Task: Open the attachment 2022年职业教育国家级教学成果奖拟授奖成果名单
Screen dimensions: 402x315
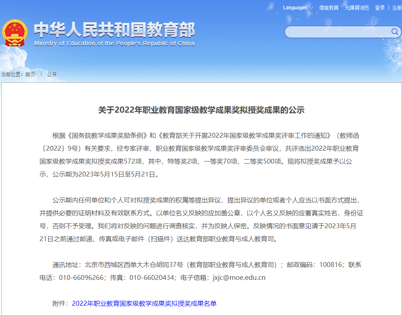Action: 144,303
